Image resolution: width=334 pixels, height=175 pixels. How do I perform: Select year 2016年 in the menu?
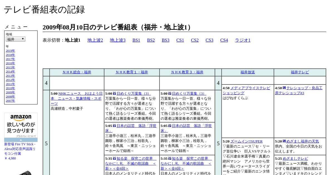(10, 63)
